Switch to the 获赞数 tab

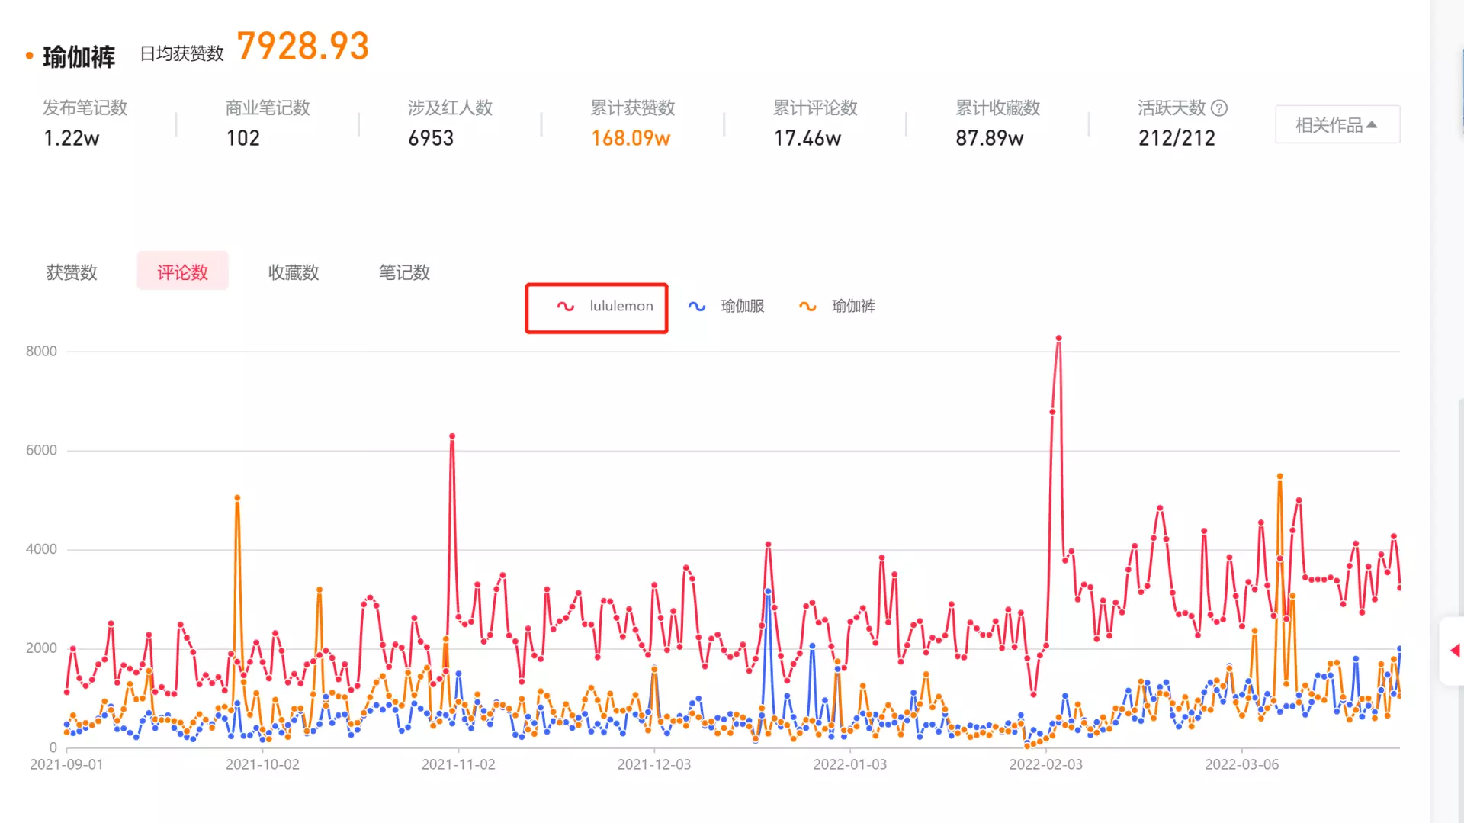coord(72,272)
